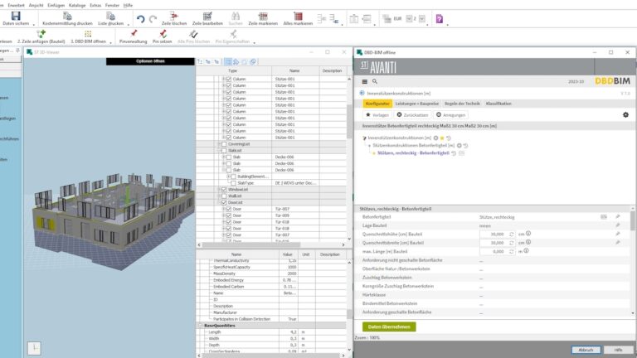Screen dimensions: 637x358
Task: Click the Pin setzen icon
Action: click(x=165, y=34)
